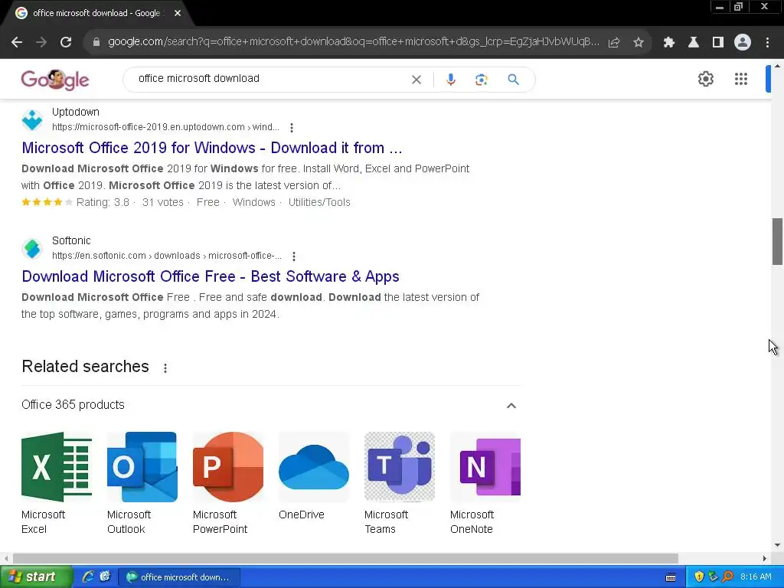Launch Internet Explorer from quick launch
The width and height of the screenshot is (784, 588).
point(88,577)
